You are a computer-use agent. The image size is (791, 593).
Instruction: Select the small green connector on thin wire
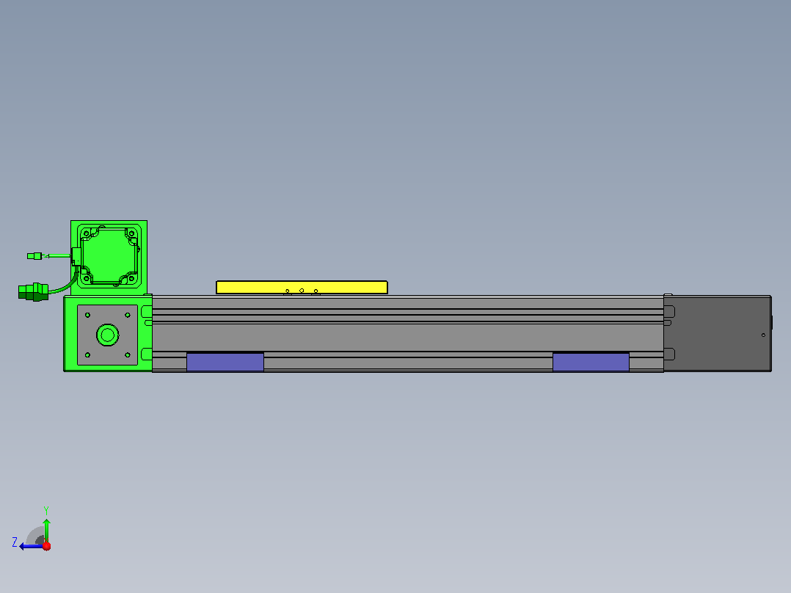pyautogui.click(x=34, y=256)
